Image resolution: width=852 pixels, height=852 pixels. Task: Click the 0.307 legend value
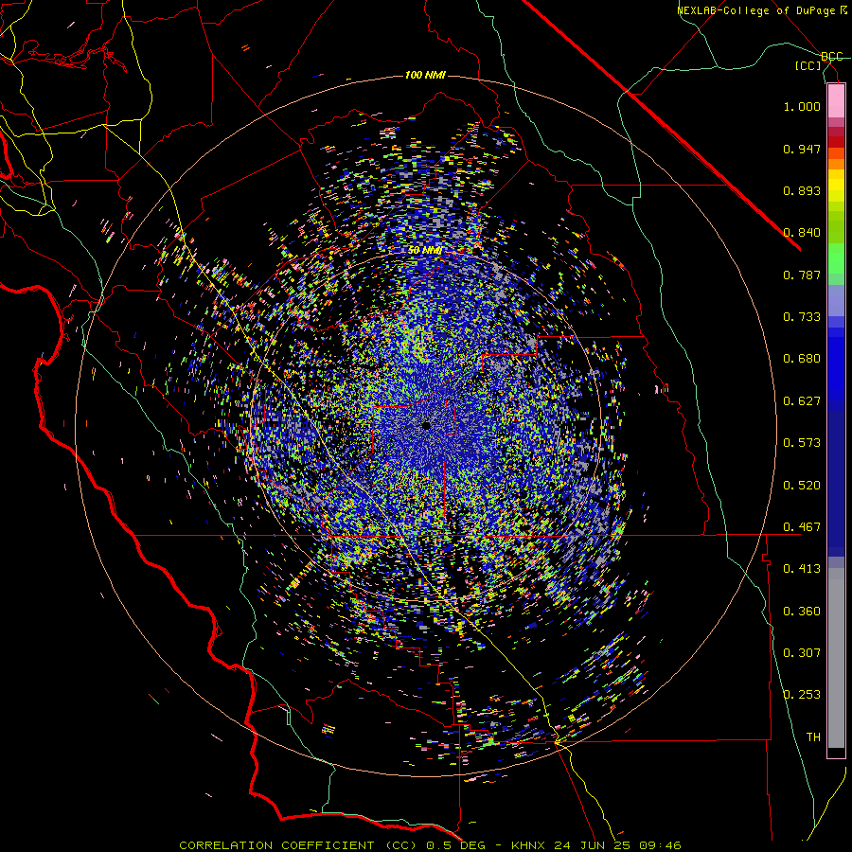pos(802,653)
